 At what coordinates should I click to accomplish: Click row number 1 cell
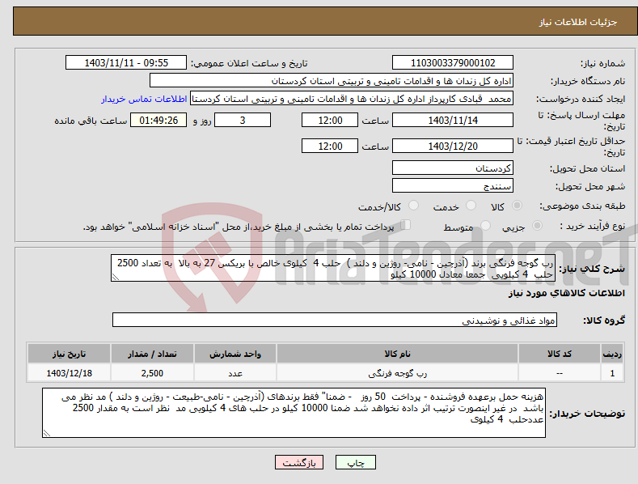coord(612,373)
